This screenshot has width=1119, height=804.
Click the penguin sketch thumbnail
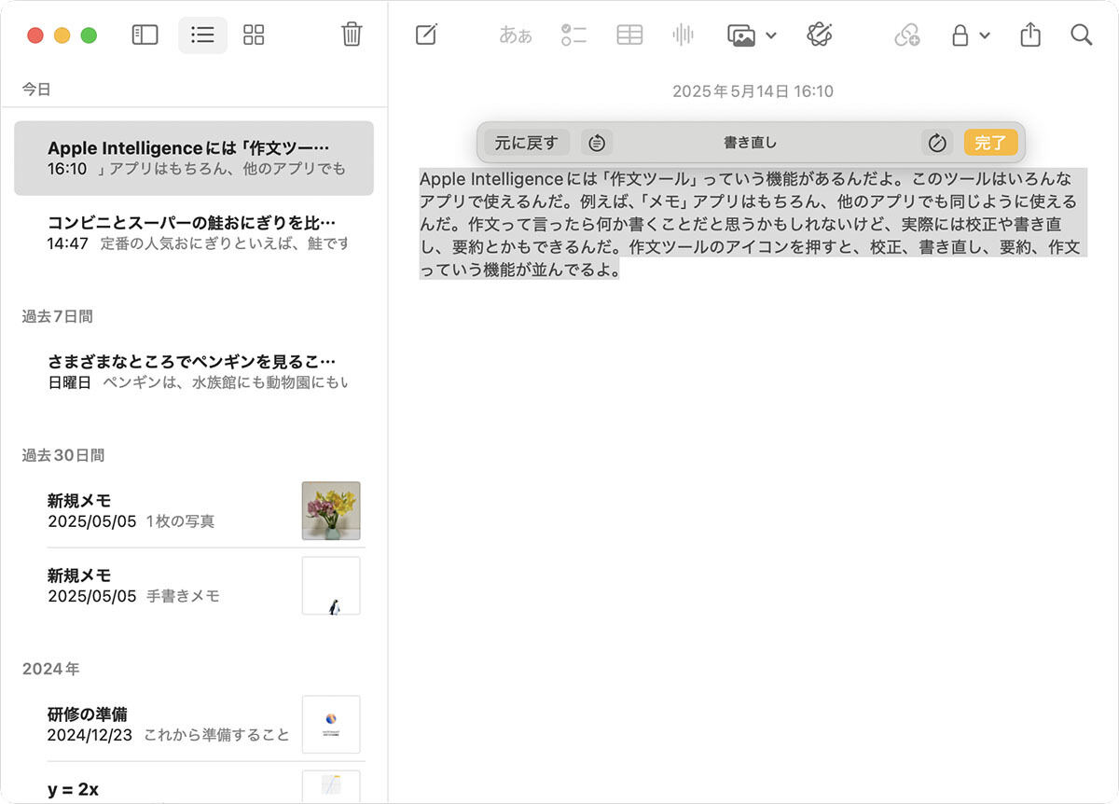[x=331, y=586]
